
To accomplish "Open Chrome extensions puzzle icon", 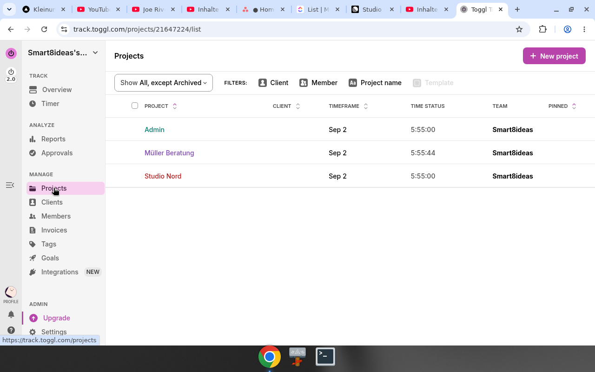I will coord(542,29).
